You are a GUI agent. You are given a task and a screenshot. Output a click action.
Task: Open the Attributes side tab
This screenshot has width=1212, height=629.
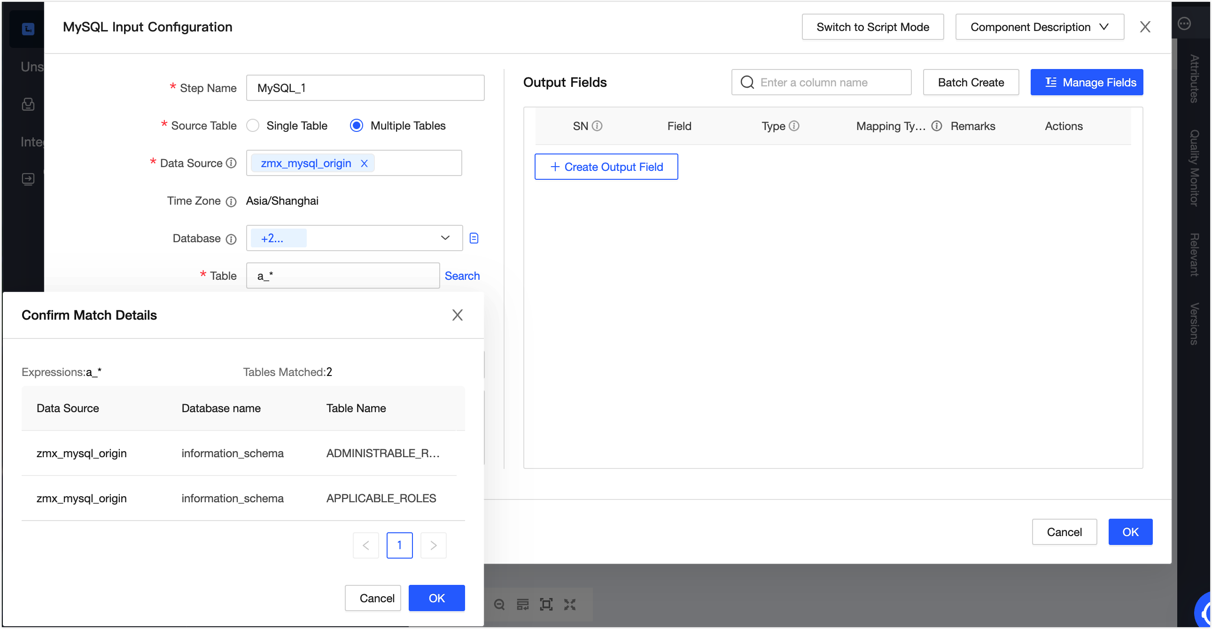1194,78
